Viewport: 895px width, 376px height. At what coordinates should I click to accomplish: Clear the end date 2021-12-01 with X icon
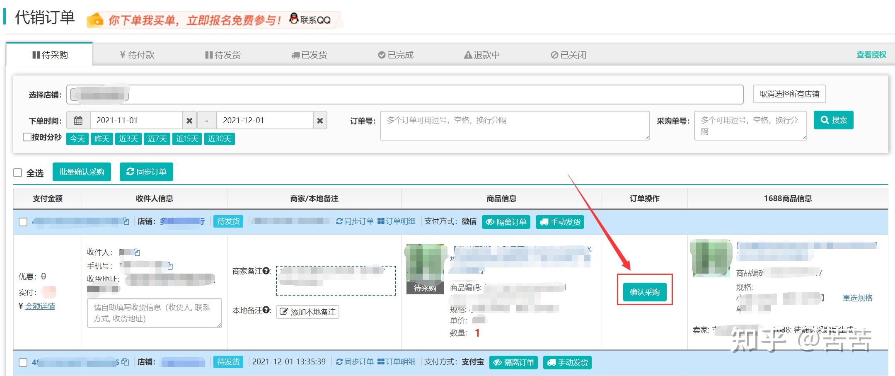coord(320,120)
